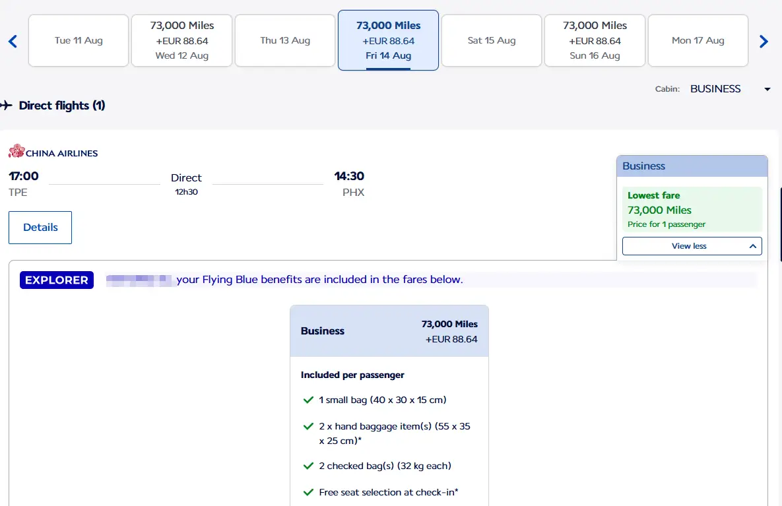Select the Tue 11 Aug date tab

(x=79, y=41)
